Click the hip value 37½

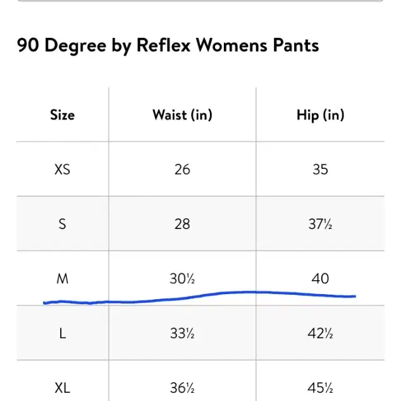320,224
